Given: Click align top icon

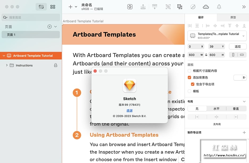Looking at the screenshot, I should pyautogui.click(x=230, y=26).
